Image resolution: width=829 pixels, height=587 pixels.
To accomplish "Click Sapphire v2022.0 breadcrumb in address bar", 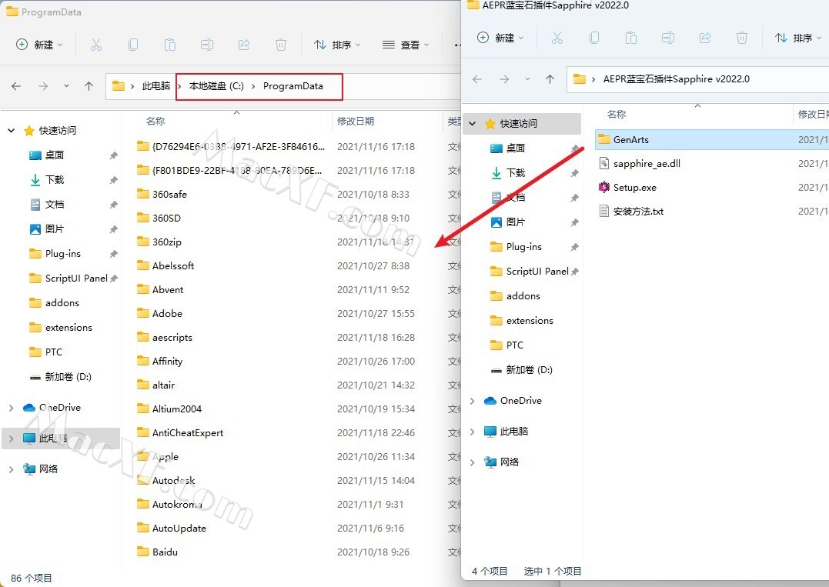I will (x=676, y=79).
